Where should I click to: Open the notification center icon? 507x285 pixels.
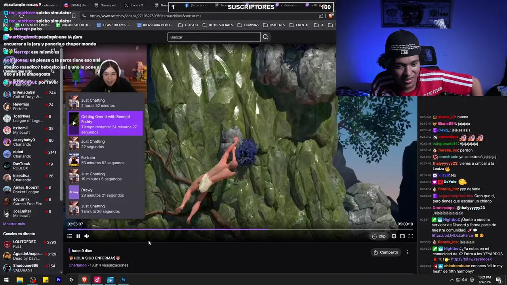coord(499,280)
